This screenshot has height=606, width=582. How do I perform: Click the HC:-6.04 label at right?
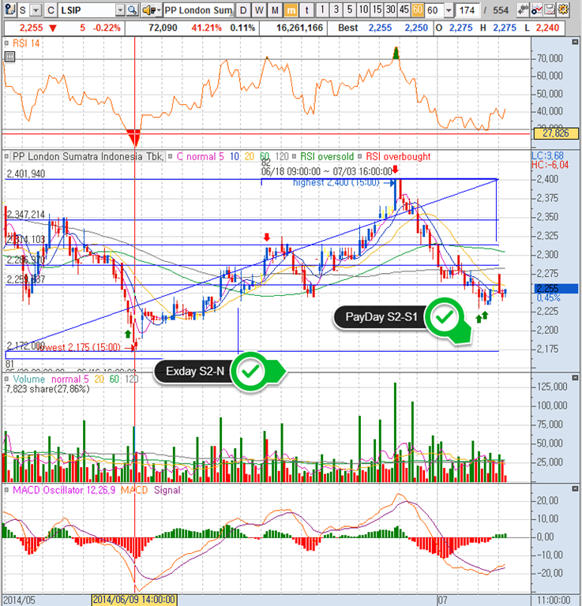pos(550,165)
